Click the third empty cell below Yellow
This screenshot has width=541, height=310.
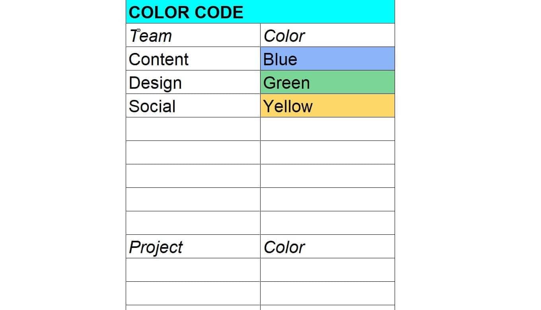point(327,176)
